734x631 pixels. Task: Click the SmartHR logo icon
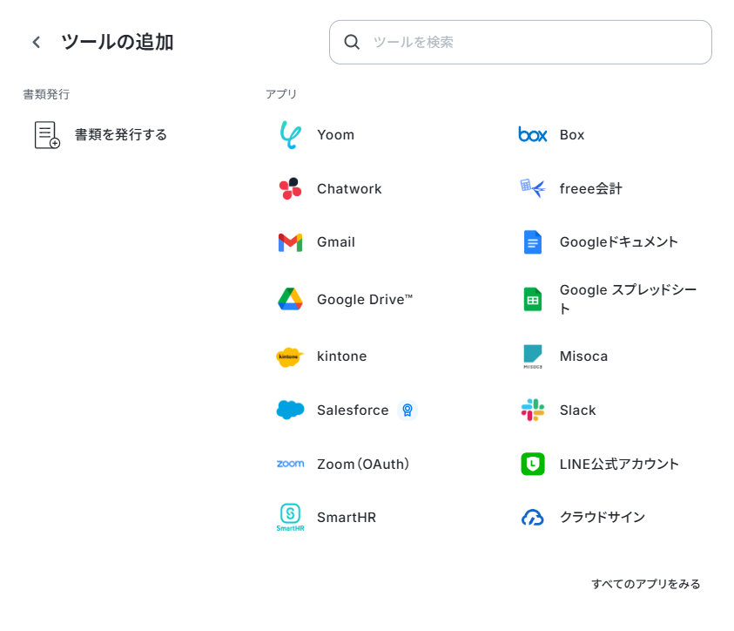(x=290, y=517)
